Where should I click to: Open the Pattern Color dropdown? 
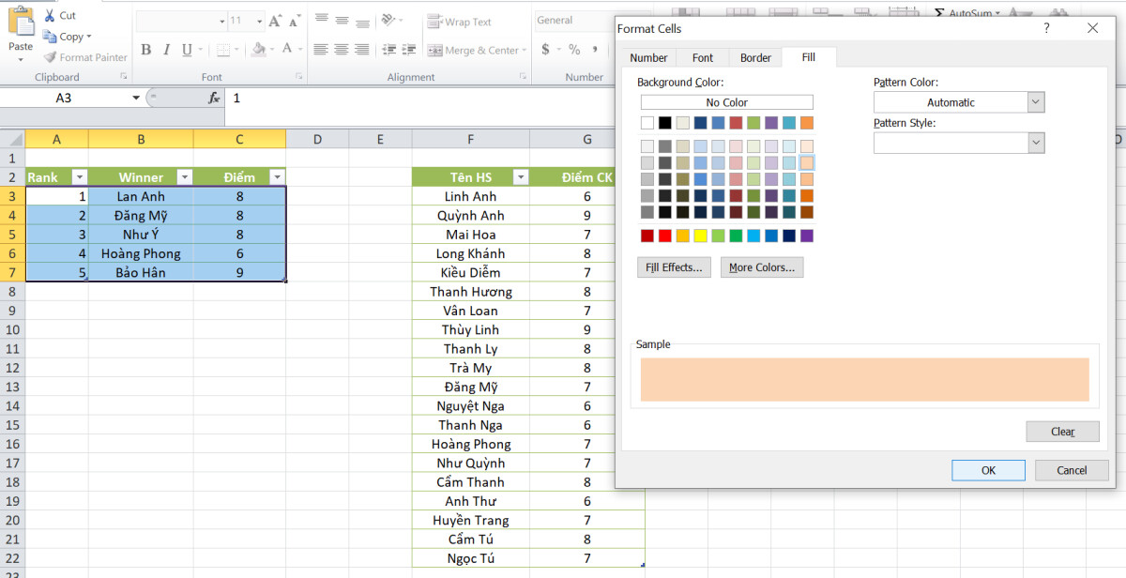pyautogui.click(x=1034, y=101)
